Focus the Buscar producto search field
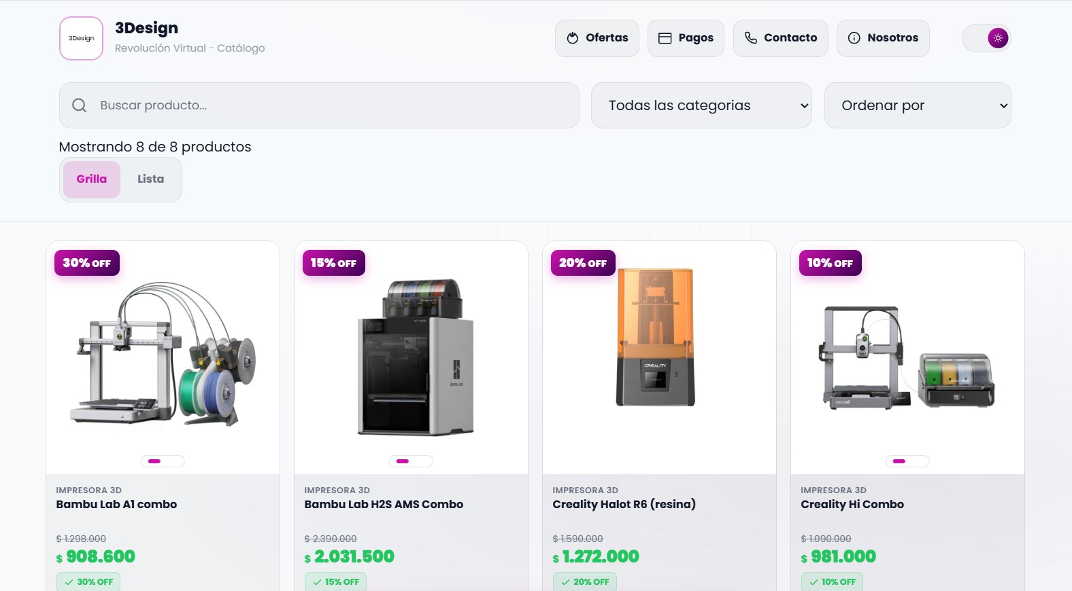The height and width of the screenshot is (591, 1072). 333,105
